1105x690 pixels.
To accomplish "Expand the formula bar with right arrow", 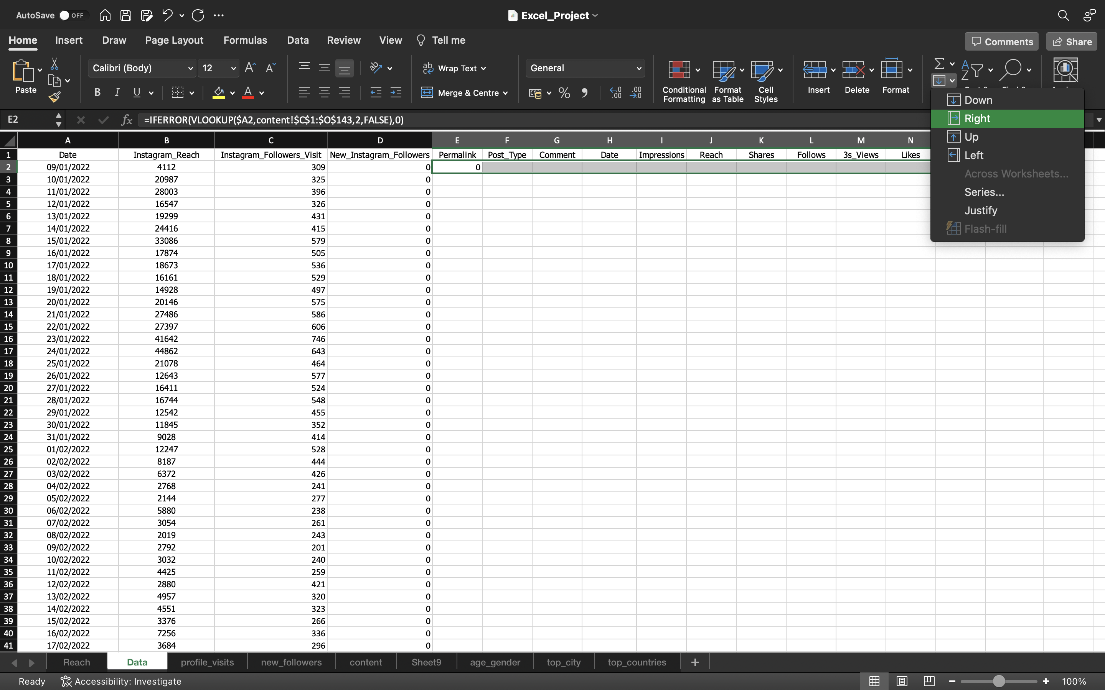I will tap(1099, 120).
